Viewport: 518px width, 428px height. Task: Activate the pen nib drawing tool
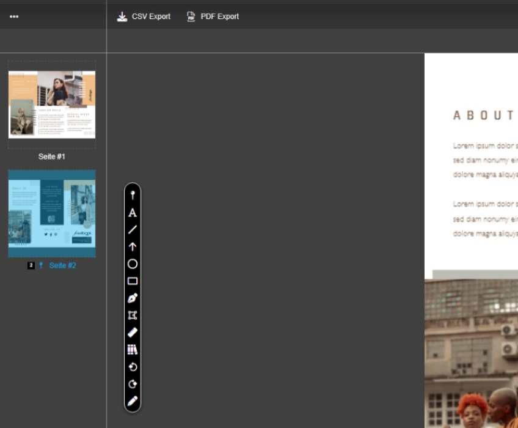coord(133,298)
